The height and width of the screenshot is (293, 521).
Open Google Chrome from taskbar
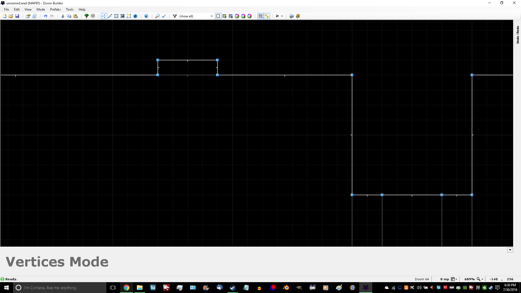point(126,288)
